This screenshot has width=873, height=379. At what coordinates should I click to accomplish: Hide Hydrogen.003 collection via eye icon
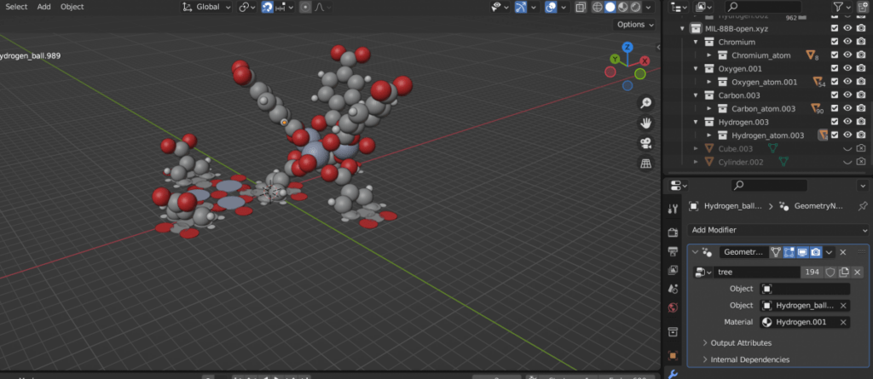847,122
